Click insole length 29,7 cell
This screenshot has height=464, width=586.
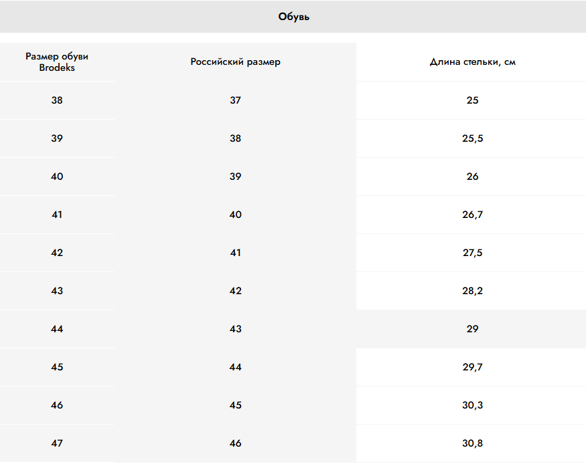pos(472,367)
